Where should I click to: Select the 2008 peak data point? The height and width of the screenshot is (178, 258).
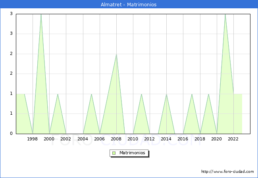(116, 54)
